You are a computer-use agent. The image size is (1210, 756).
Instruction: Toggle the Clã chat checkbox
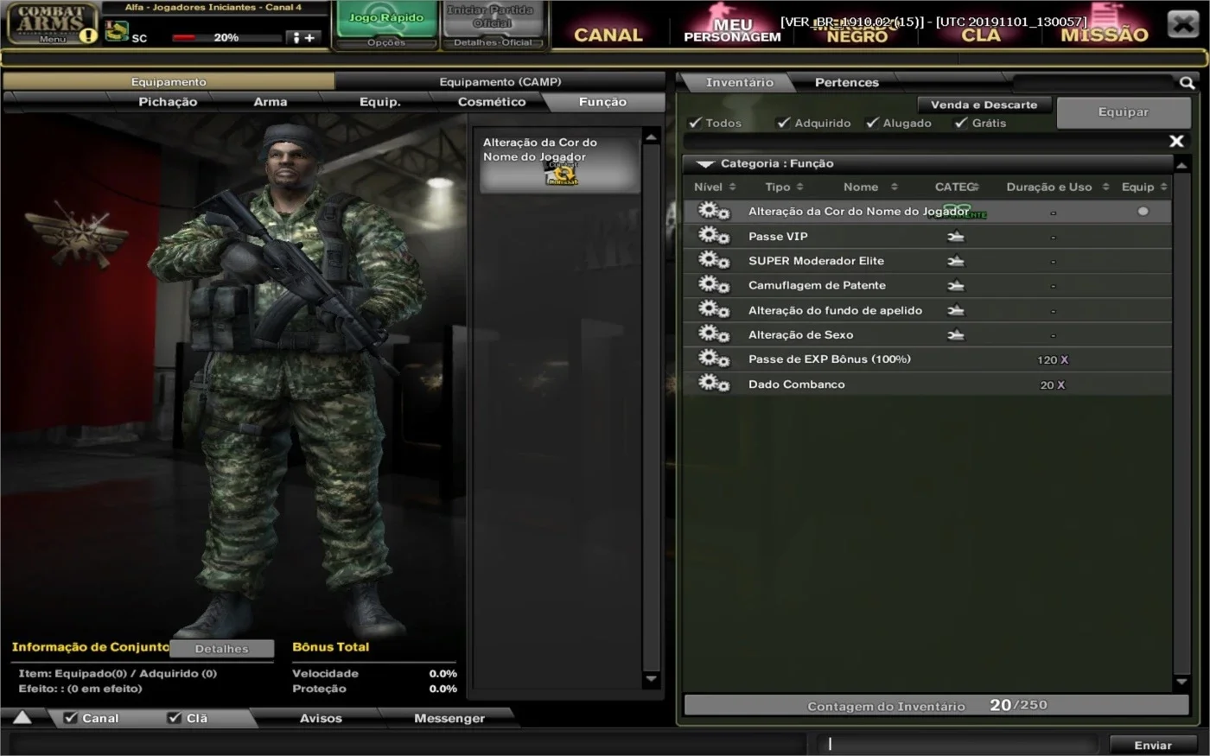[175, 717]
